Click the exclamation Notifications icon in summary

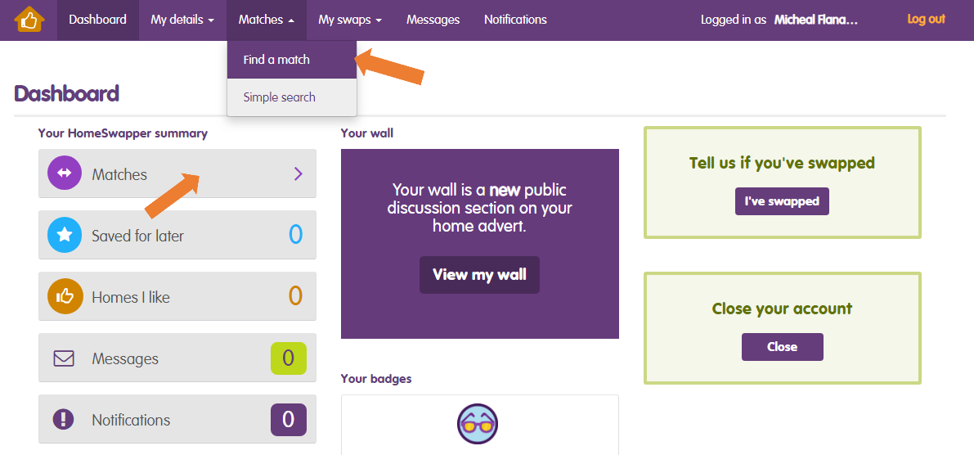tap(64, 420)
